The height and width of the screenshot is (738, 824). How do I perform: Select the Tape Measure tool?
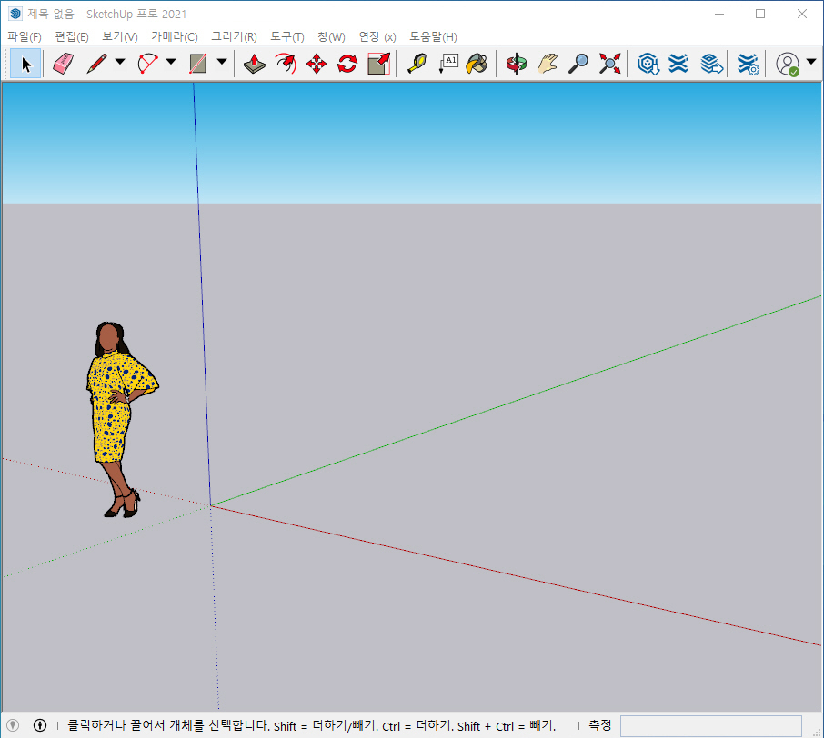(x=417, y=64)
